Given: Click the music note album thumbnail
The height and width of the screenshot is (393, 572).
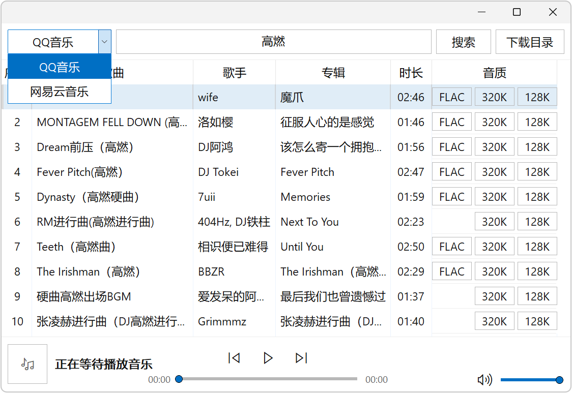Looking at the screenshot, I should click(x=27, y=364).
